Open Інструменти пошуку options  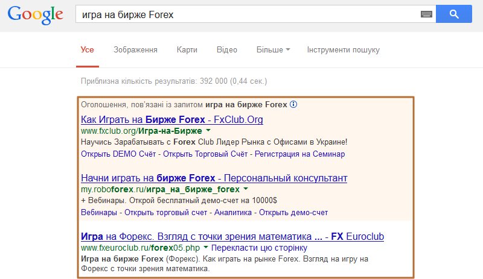tap(343, 50)
